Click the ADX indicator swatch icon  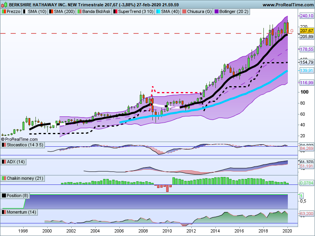tap(4, 162)
